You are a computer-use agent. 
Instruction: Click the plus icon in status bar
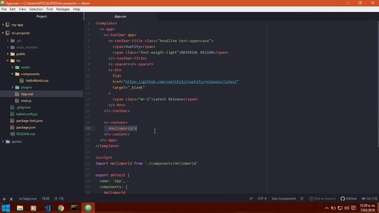pos(4,199)
